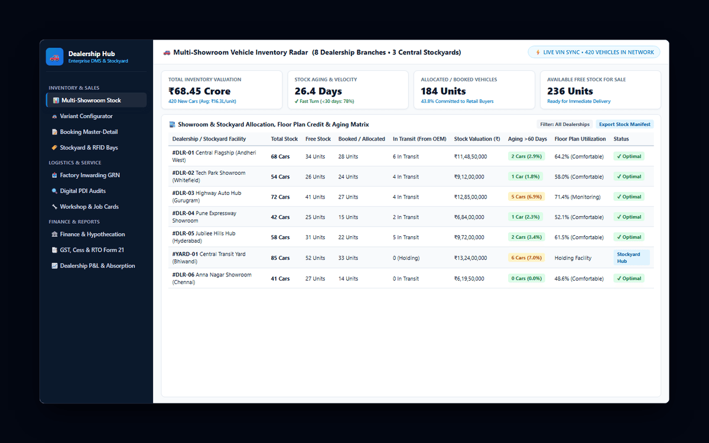Click the Factory Inwarding GRN icon
Viewport: 709px width, 443px height.
coord(54,175)
